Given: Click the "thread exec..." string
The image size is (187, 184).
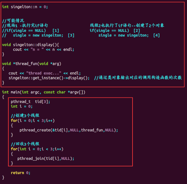Looking at the screenshot, I should (x=44, y=73).
